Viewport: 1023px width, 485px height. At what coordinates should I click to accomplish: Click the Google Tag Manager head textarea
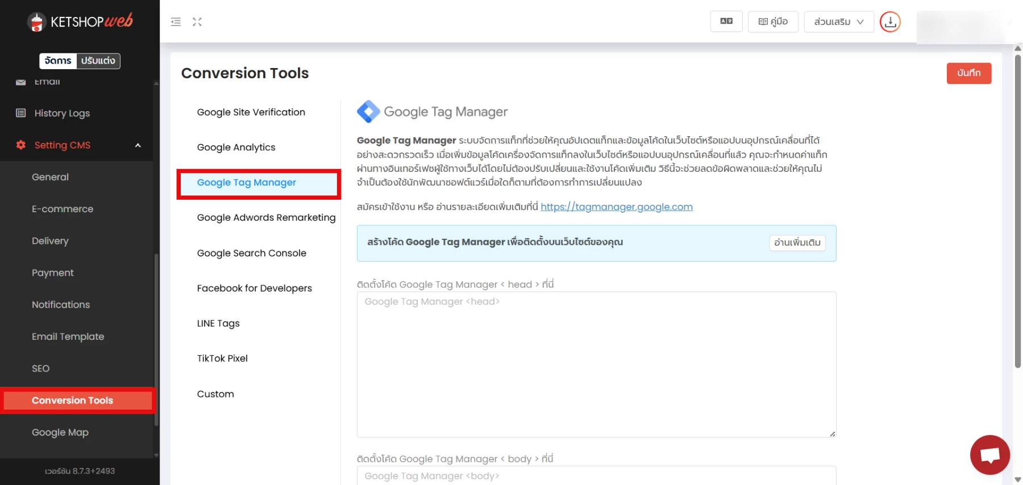596,364
